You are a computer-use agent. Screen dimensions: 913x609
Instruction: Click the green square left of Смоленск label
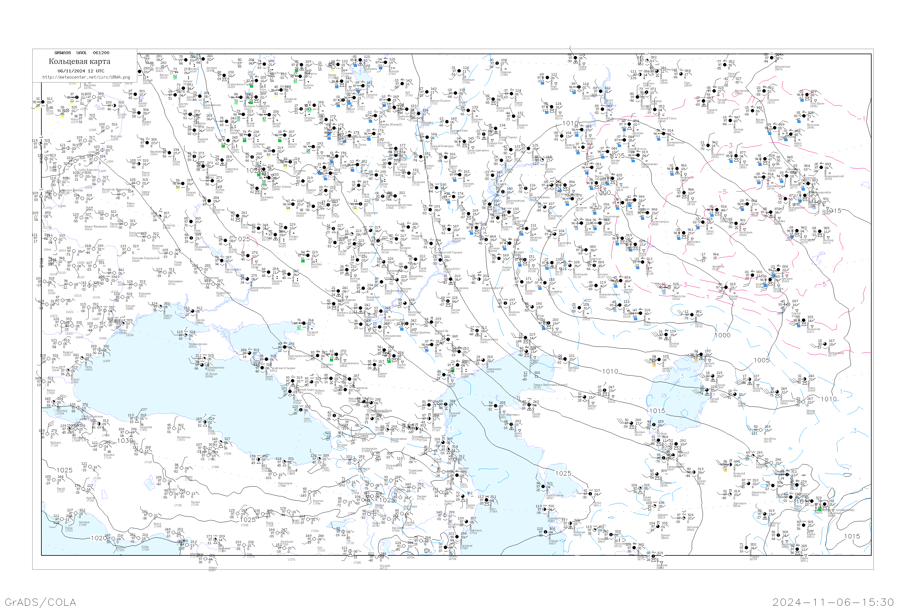click(x=245, y=141)
